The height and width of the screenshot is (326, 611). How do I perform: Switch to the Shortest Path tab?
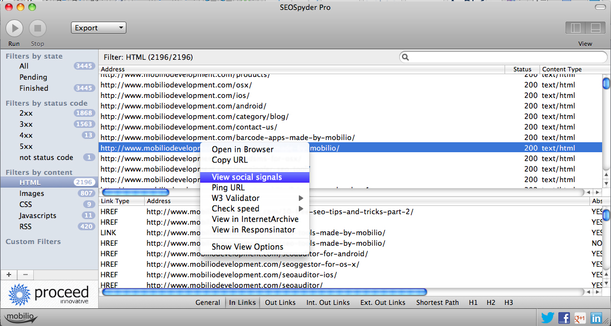[437, 302]
